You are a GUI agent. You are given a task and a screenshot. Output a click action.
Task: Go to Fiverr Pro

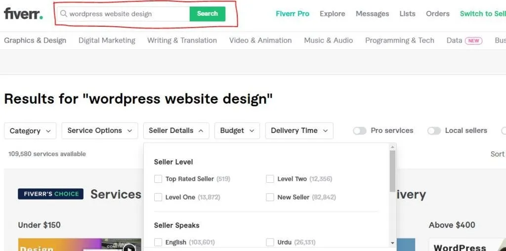[x=293, y=13]
